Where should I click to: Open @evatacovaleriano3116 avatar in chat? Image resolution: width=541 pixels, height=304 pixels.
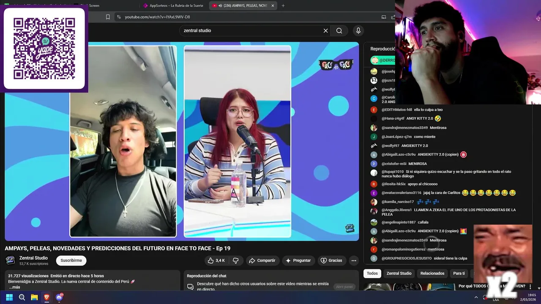[374, 193]
